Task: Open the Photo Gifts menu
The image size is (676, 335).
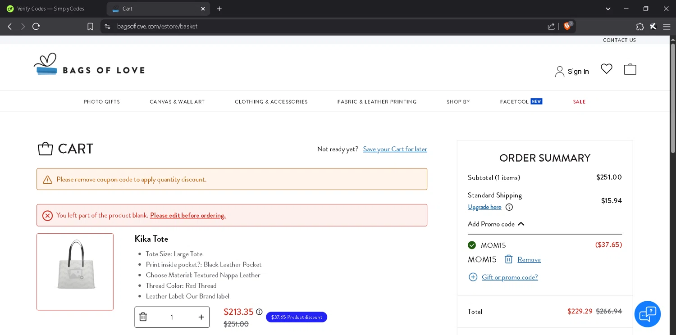Action: tap(102, 102)
